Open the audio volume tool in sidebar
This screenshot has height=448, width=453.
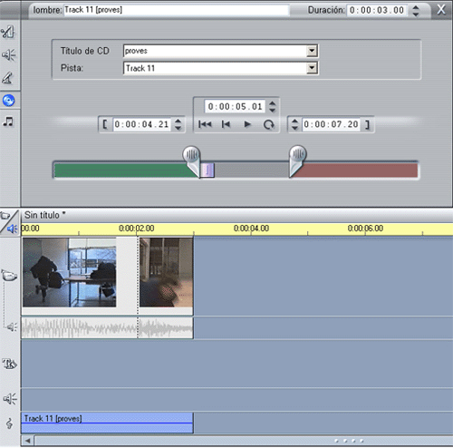[x=8, y=55]
